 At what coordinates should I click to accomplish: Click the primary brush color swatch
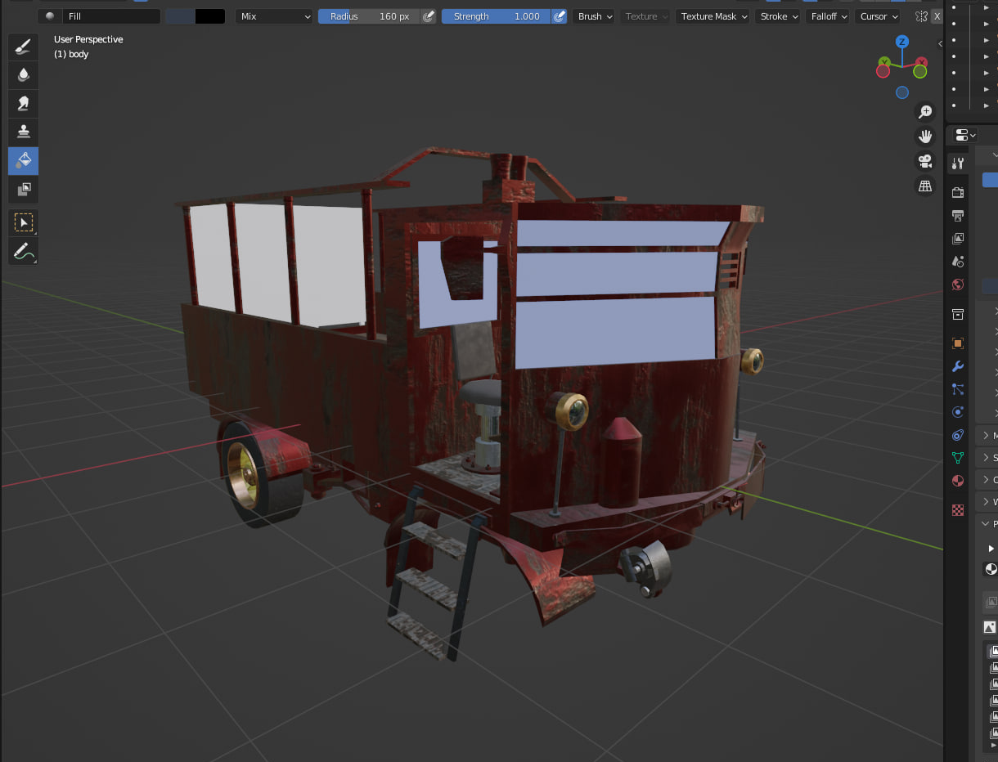181,16
